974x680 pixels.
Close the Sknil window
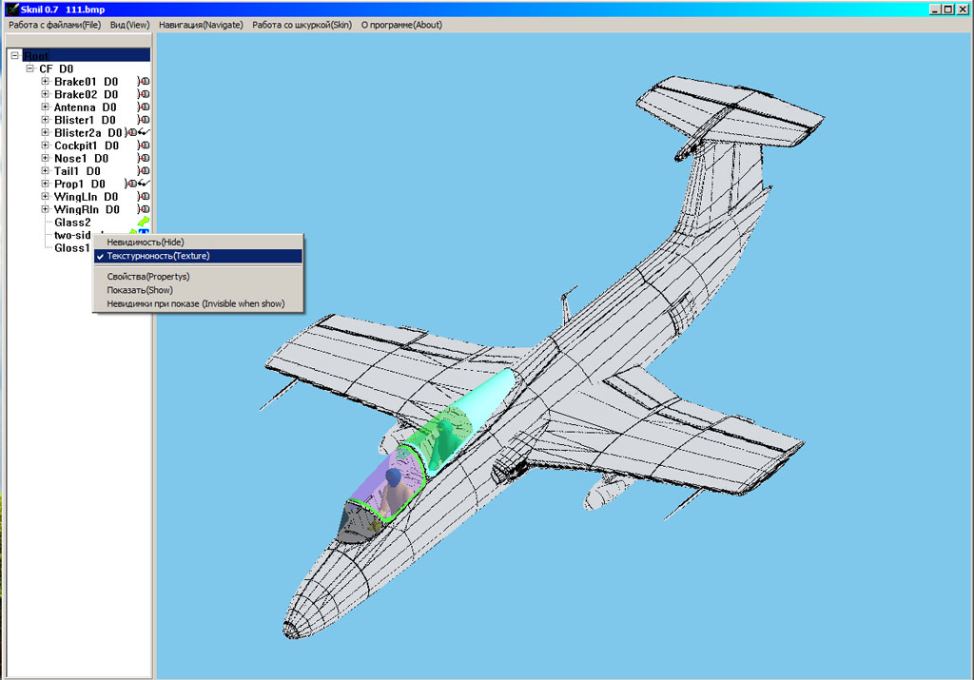point(963,10)
